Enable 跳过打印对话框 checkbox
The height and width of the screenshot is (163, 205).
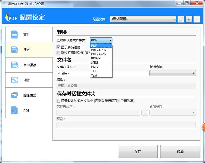click(58, 52)
